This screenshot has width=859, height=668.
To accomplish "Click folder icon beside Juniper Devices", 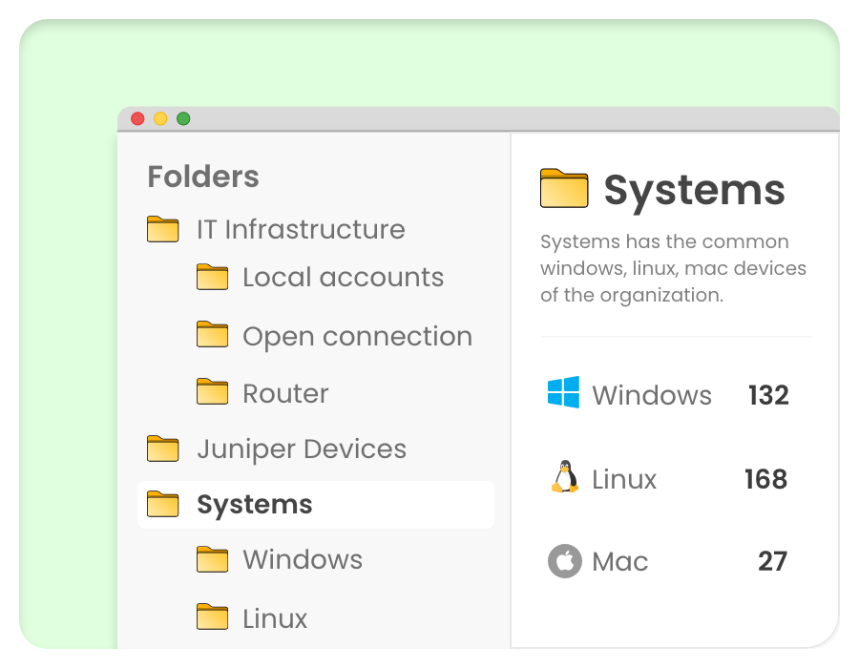I will pos(163,449).
